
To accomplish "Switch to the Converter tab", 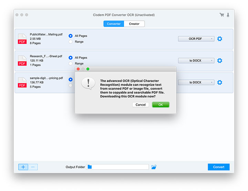I will coord(114,24).
